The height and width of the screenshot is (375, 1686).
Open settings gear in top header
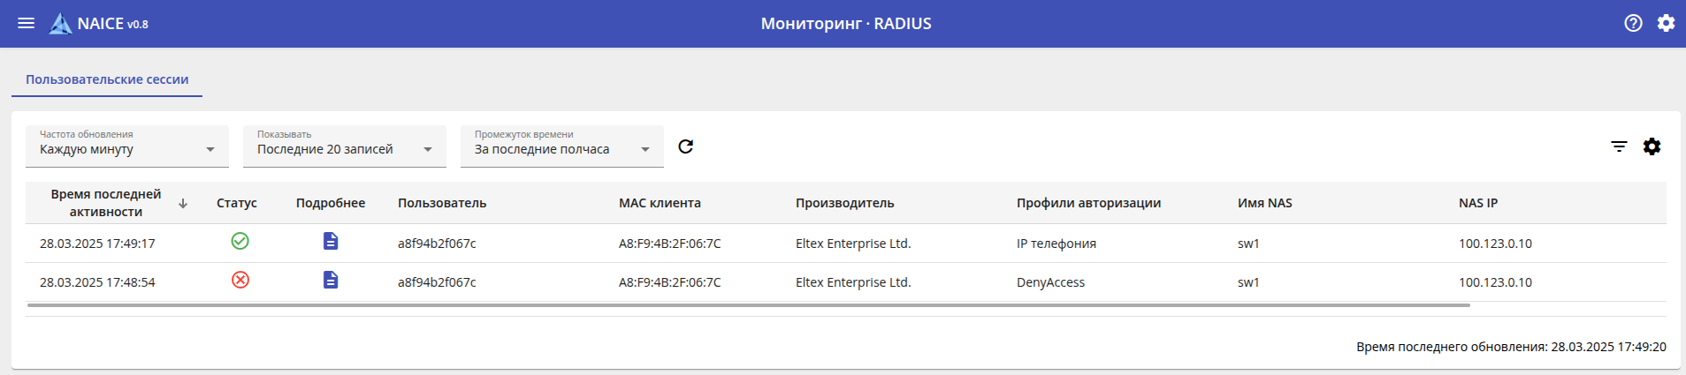coord(1666,24)
